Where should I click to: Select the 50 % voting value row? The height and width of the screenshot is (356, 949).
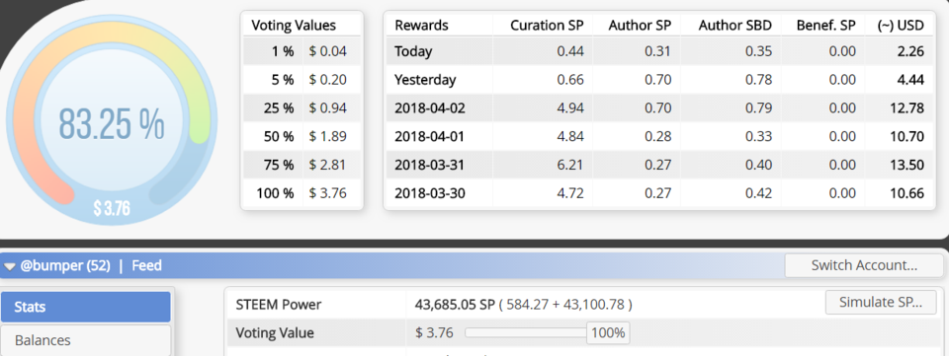tap(302, 136)
